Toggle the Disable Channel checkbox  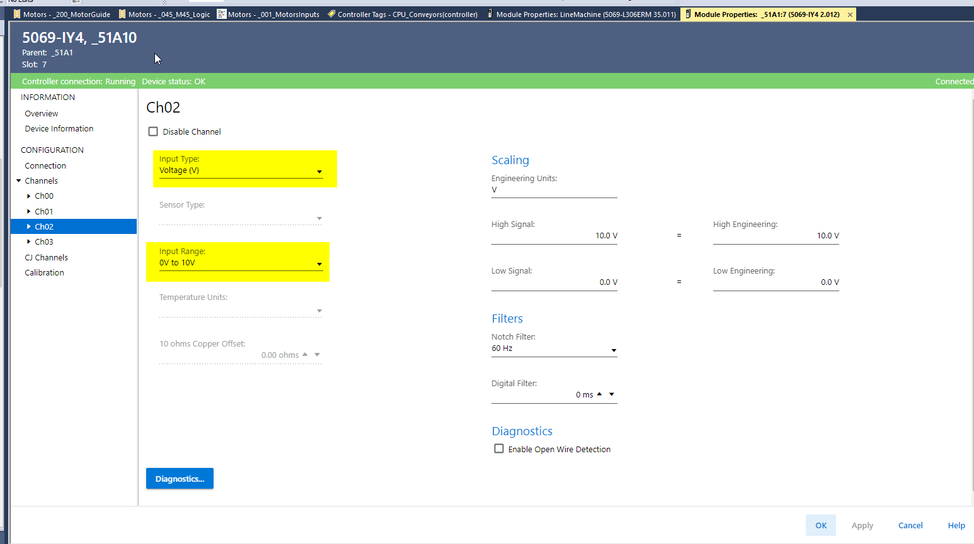tap(153, 131)
